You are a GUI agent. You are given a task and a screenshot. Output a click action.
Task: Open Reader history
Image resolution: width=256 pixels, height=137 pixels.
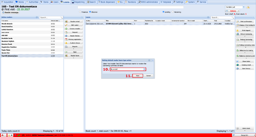click(74, 36)
